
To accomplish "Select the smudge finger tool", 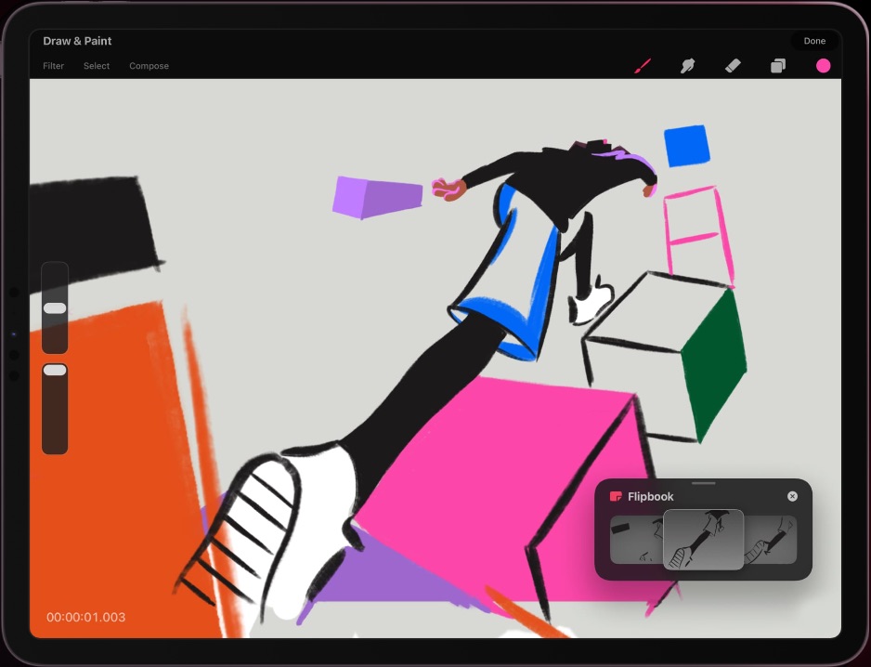I will pyautogui.click(x=688, y=66).
